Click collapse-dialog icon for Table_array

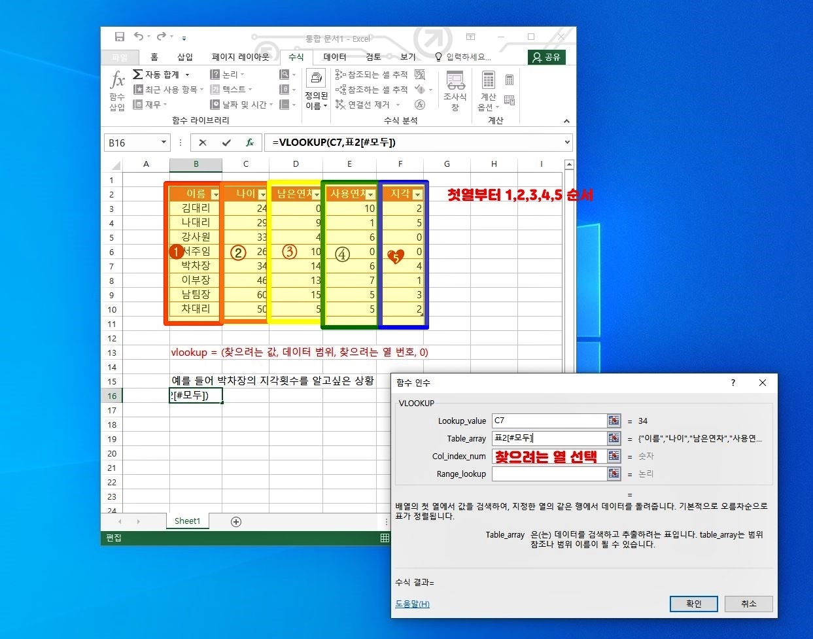click(614, 438)
